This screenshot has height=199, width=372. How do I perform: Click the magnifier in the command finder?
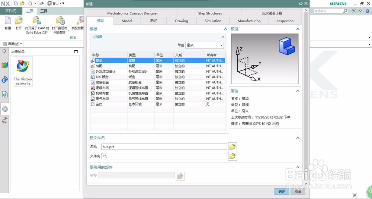(x=345, y=11)
